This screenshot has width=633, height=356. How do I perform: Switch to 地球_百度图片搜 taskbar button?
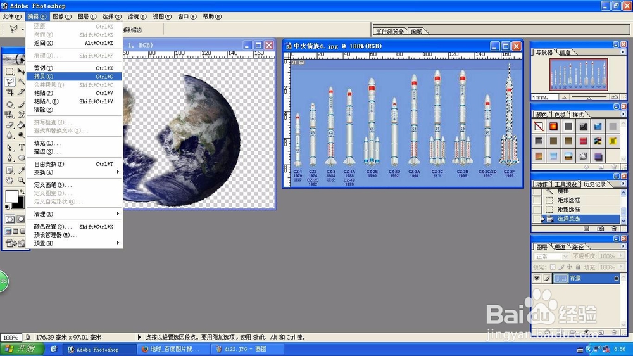click(173, 349)
